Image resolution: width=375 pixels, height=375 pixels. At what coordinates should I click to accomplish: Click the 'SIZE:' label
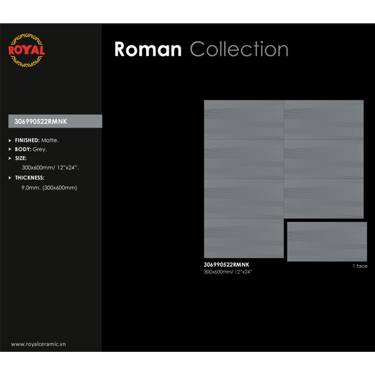pyautogui.click(x=21, y=158)
